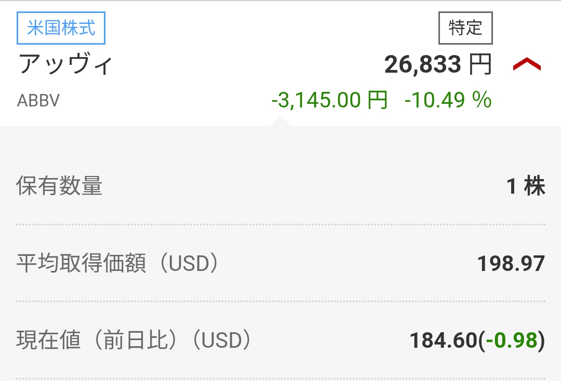Tap the 株 unit in holding quantity
The height and width of the screenshot is (381, 561).
click(535, 186)
